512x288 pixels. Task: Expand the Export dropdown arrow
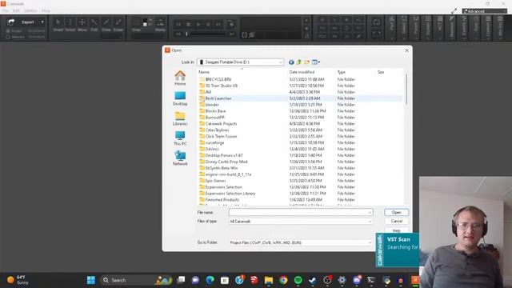pos(42,22)
